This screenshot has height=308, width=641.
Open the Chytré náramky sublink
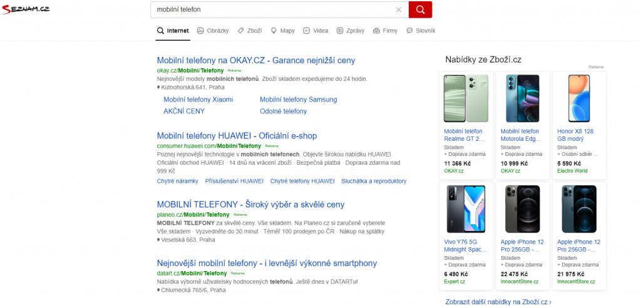[x=177, y=181]
